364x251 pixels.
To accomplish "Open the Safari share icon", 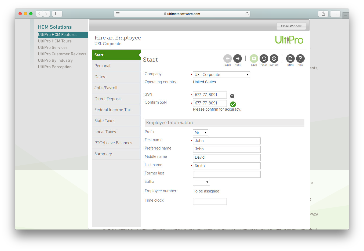I will [x=323, y=14].
